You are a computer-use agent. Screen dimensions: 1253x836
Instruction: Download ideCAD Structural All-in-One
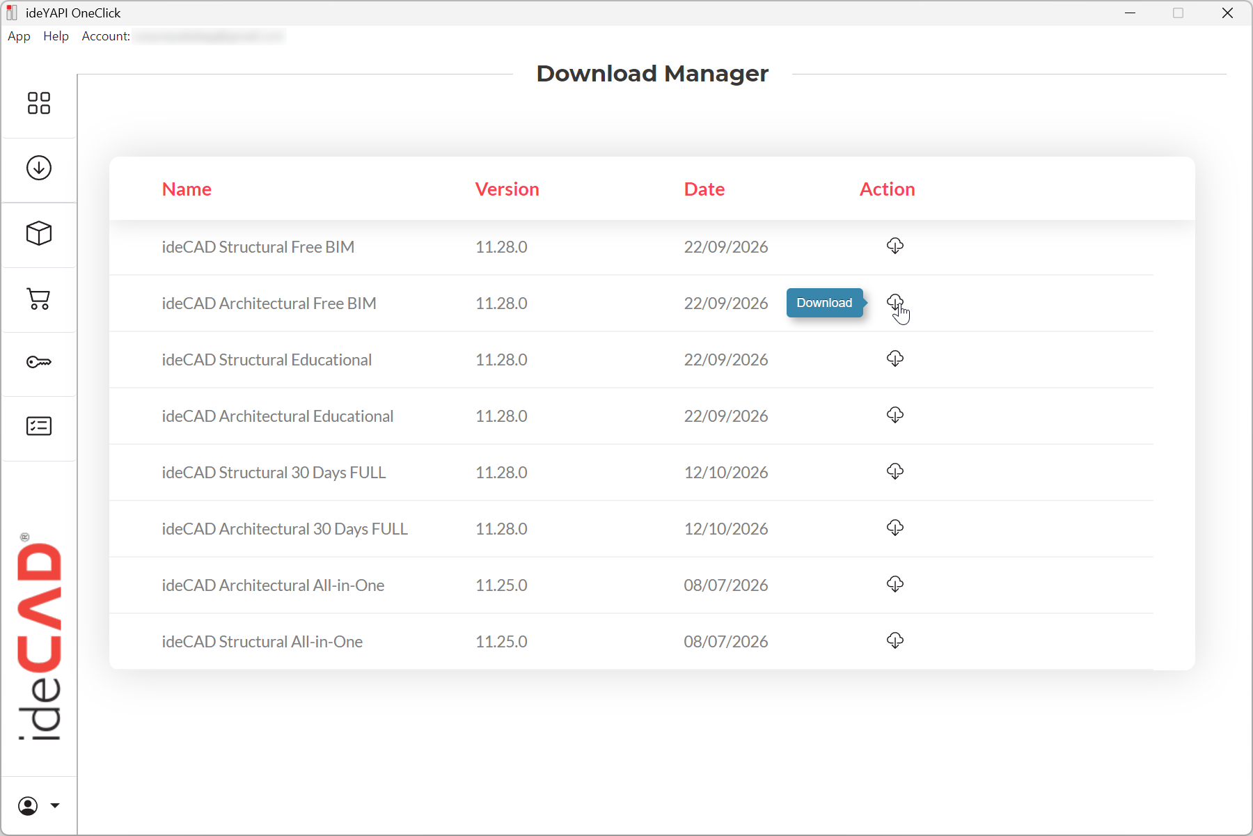pos(895,640)
